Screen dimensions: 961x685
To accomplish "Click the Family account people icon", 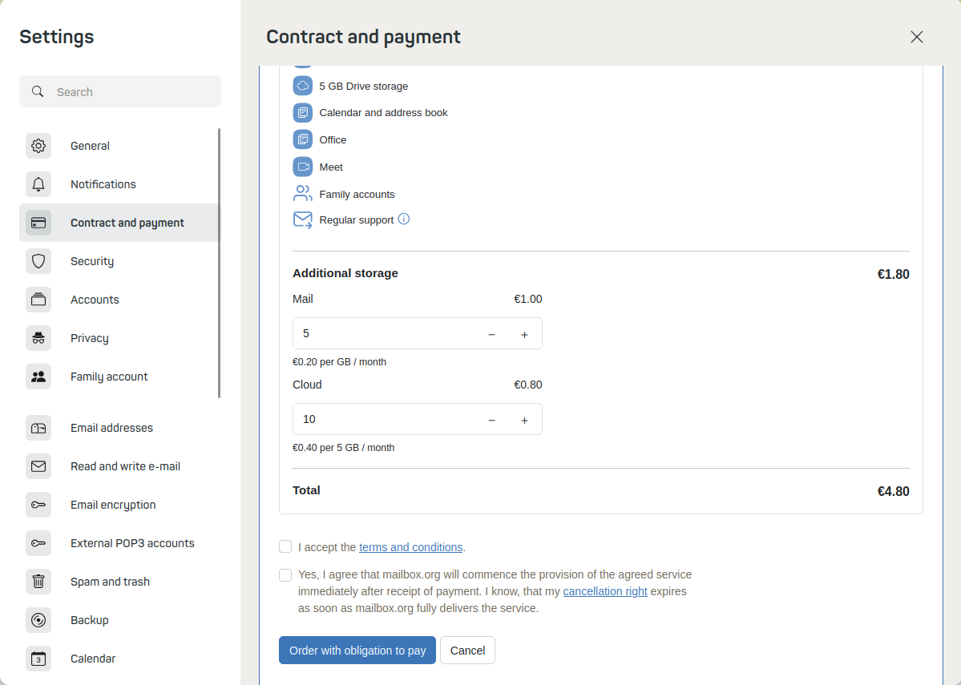I will tap(38, 377).
